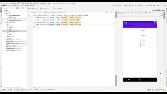This screenshot has width=167, height=94.
Task: Click the menu breadcrumb in navigation bar
Action: coord(22,6)
